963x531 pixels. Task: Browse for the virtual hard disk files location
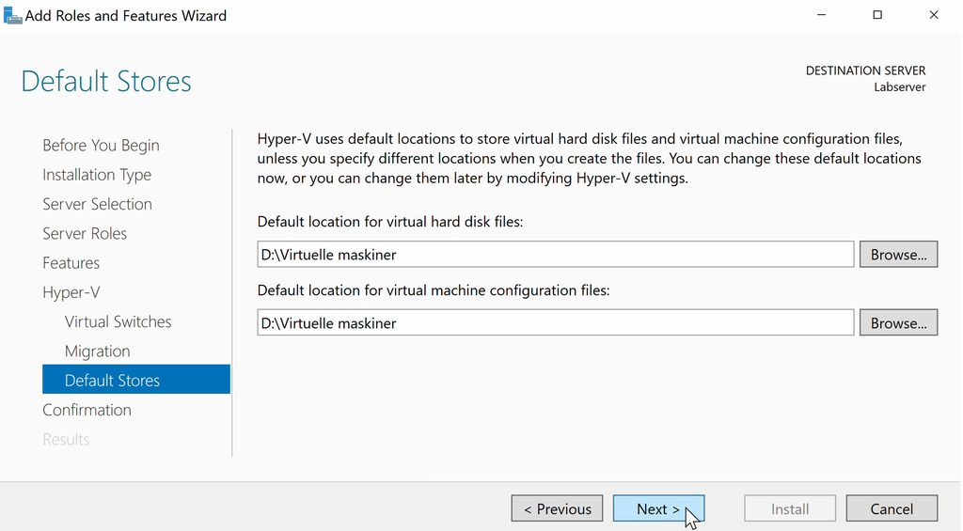coord(898,255)
